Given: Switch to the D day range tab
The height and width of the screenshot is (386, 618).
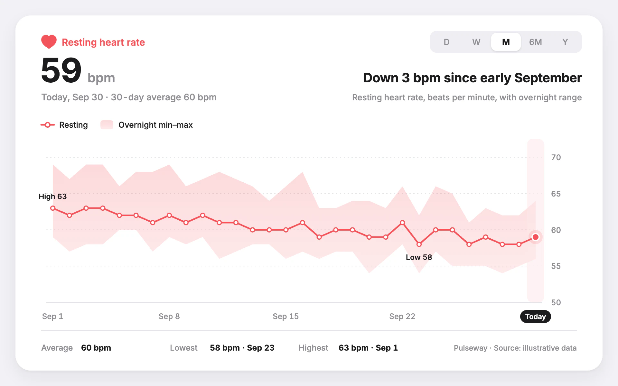Looking at the screenshot, I should tap(446, 42).
